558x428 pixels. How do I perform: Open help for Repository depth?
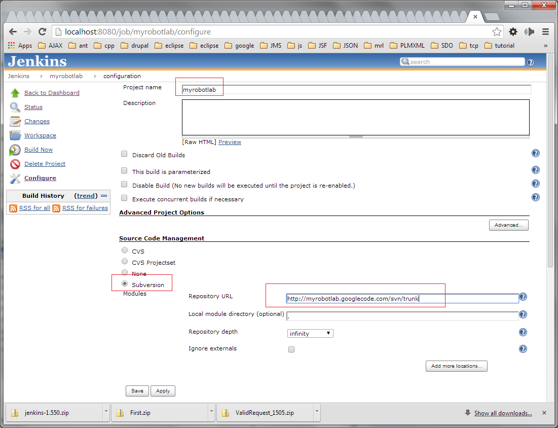[x=523, y=332]
